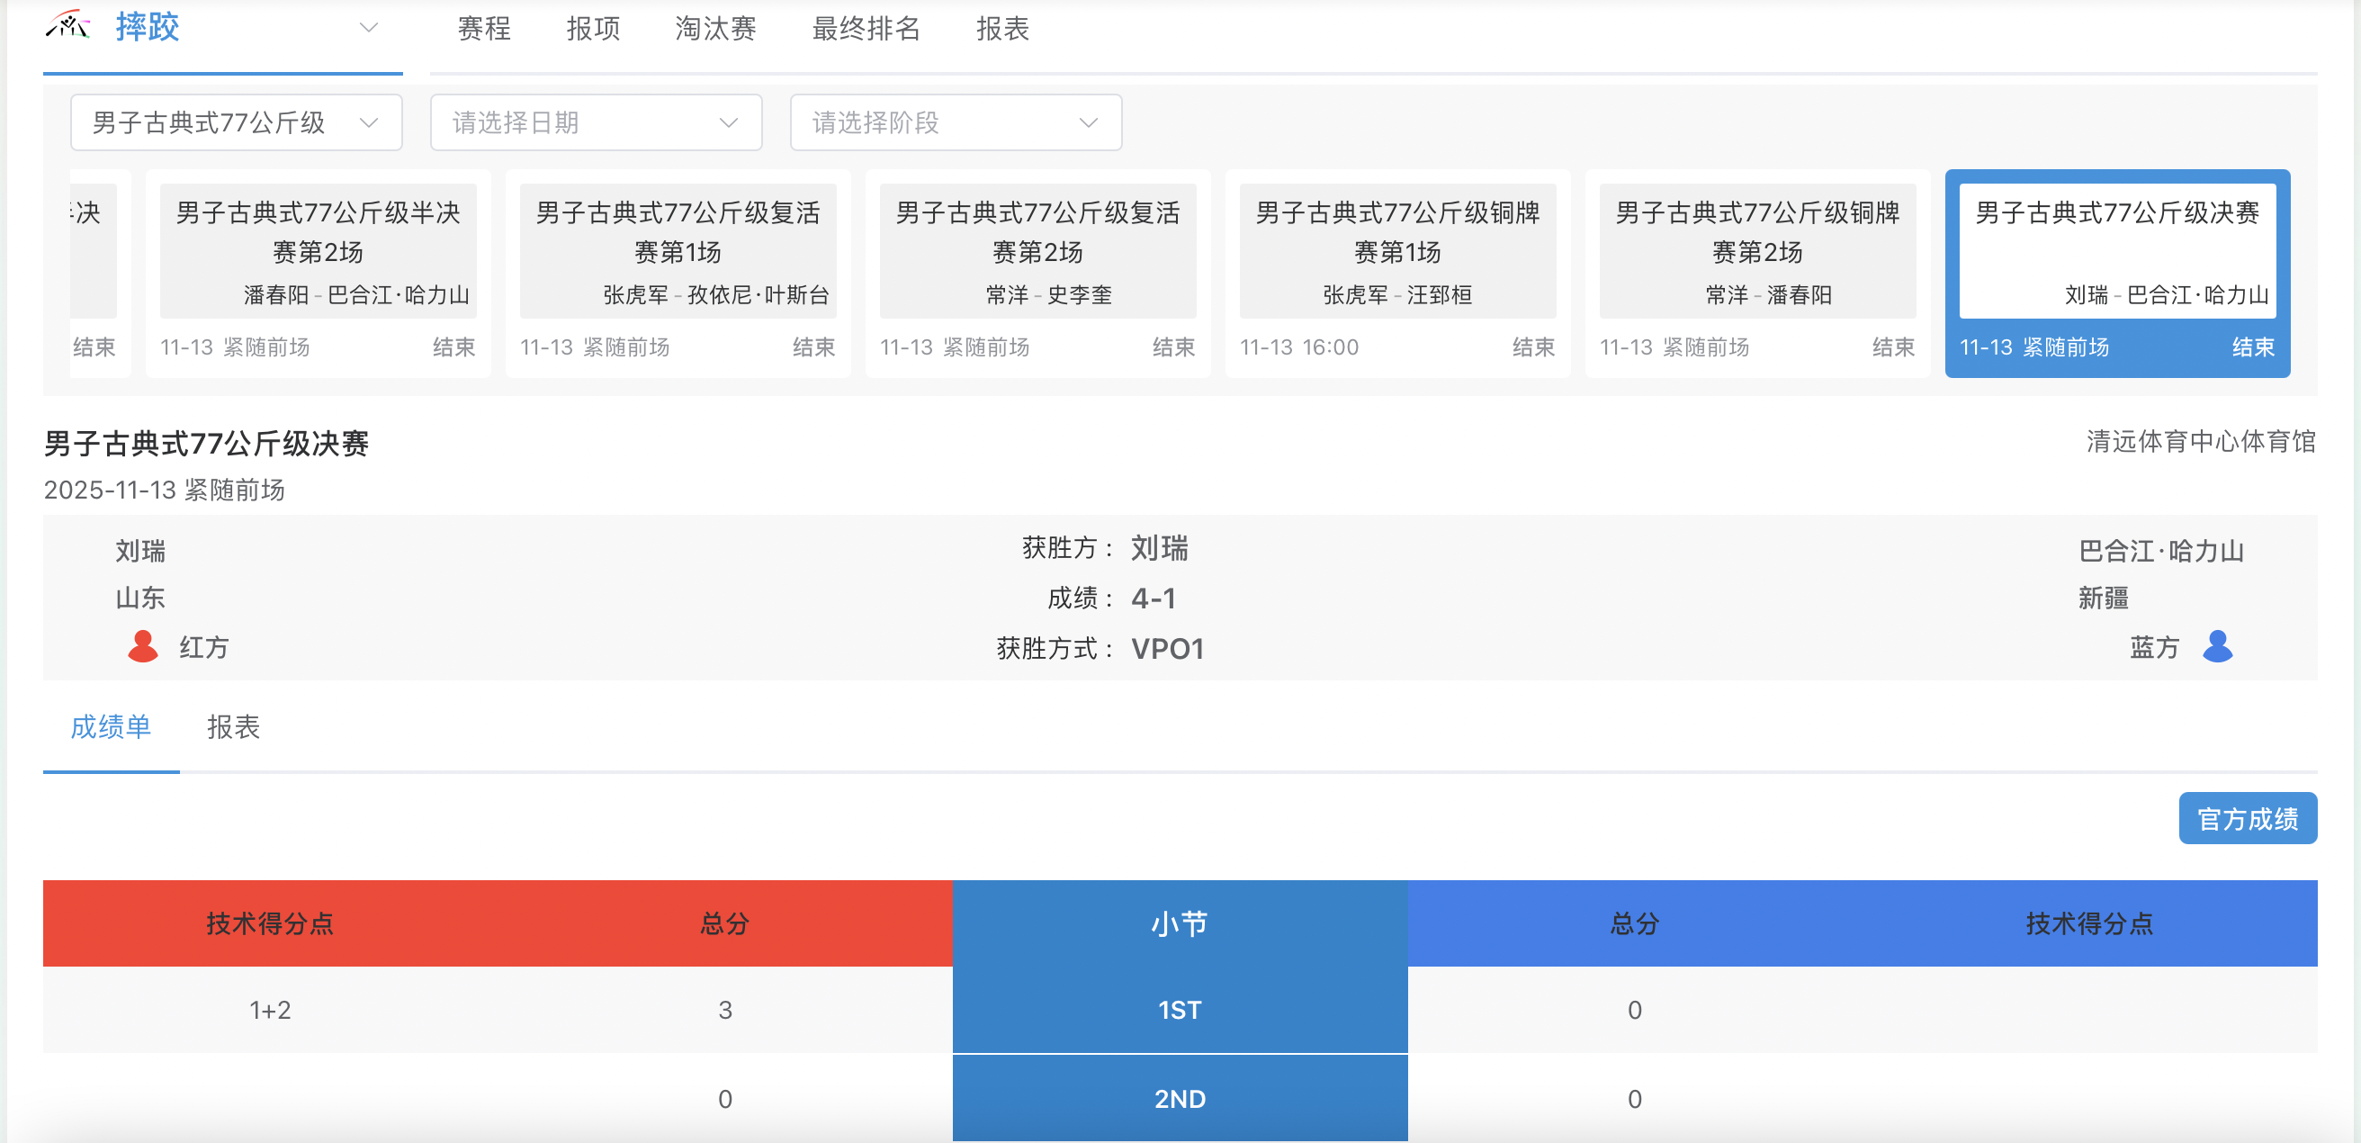Click the 最终排名 navigation item

(866, 29)
